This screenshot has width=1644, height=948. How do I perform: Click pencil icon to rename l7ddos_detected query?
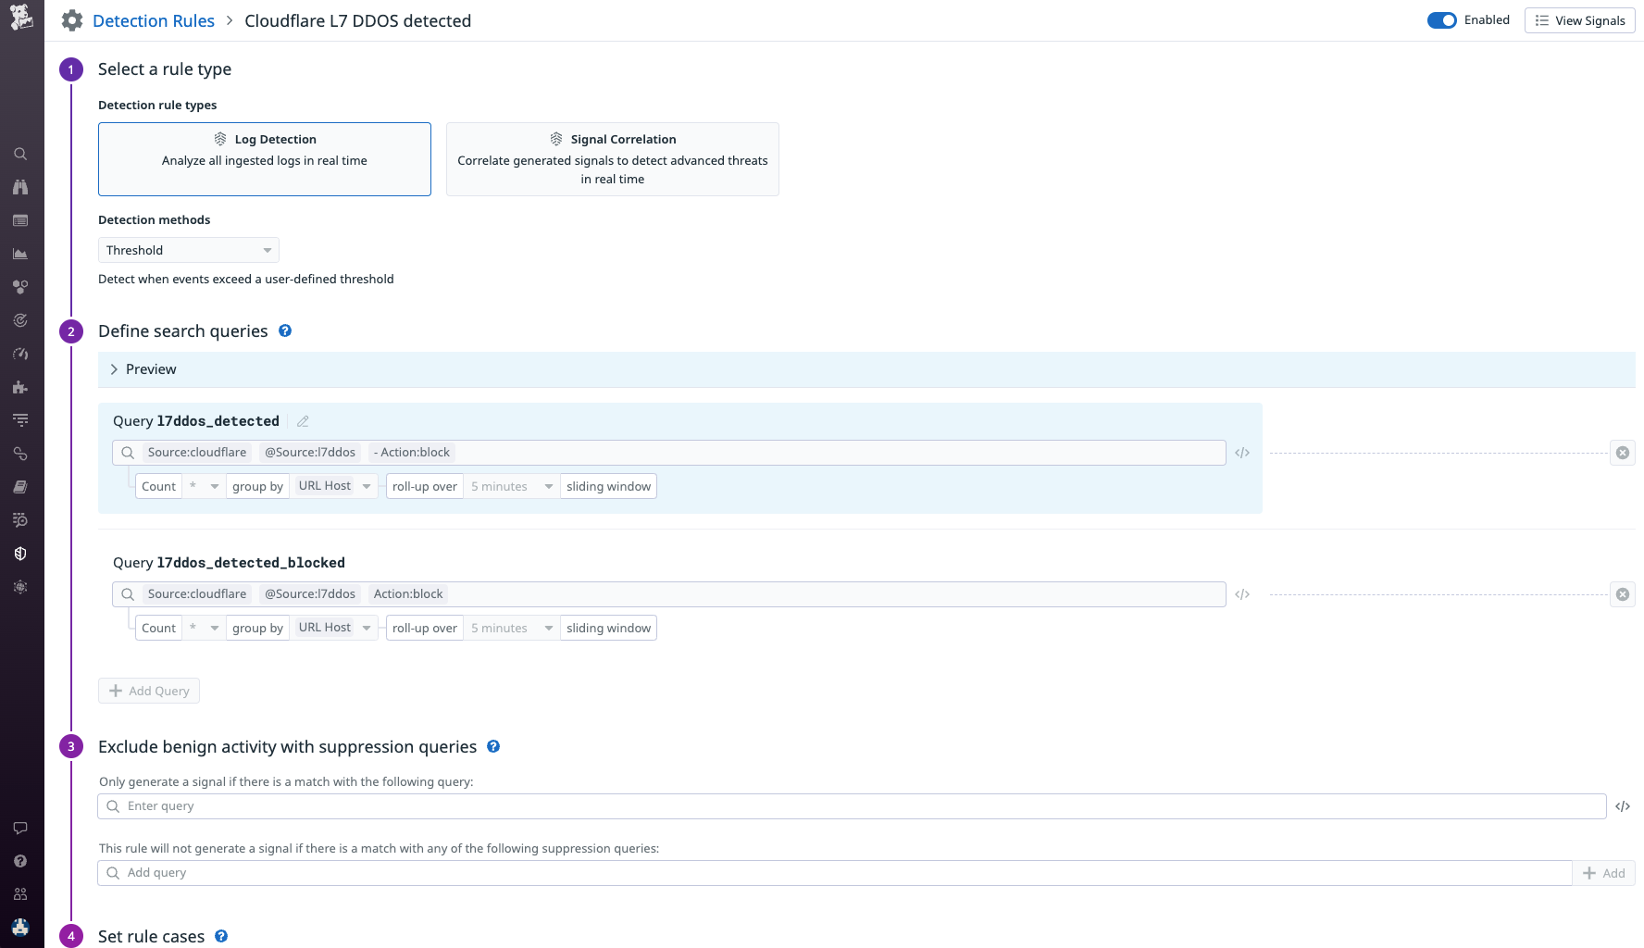point(303,421)
